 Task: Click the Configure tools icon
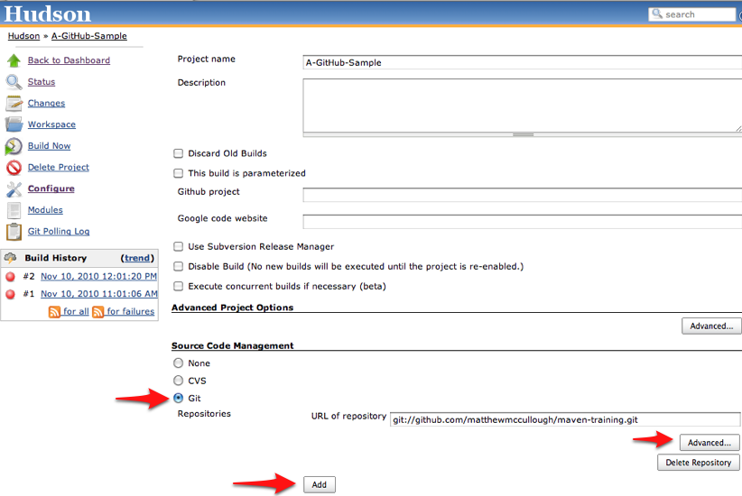coord(14,189)
